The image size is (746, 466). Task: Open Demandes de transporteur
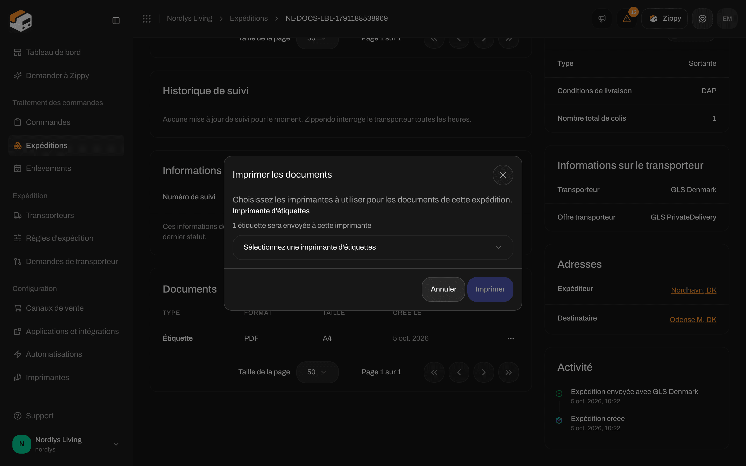point(66,261)
